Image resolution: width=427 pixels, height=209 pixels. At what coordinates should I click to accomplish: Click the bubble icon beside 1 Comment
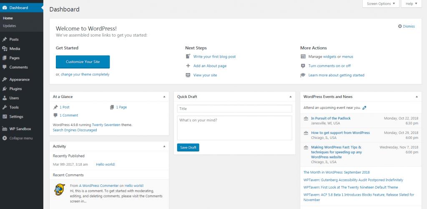tap(55, 115)
